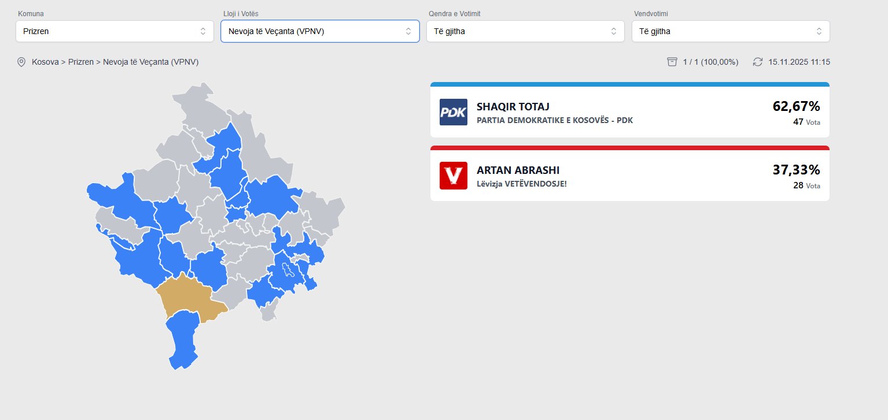Expand the Qendra e Votimit dropdown
888x420 pixels.
pyautogui.click(x=525, y=31)
